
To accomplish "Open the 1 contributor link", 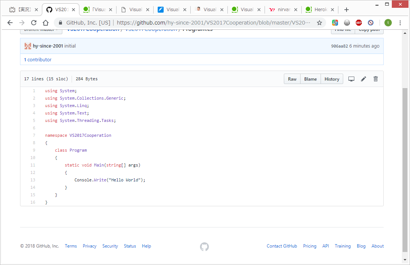I will (x=37, y=59).
